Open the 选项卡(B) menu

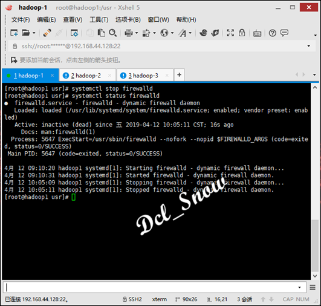128,20
